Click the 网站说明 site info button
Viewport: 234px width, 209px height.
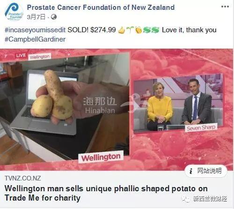coord(206,171)
